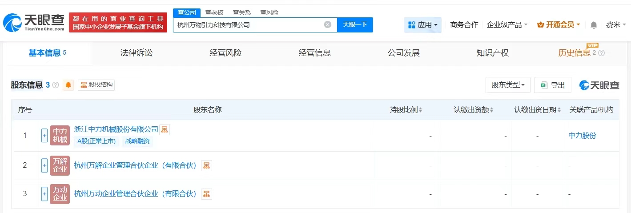
Task: Expand row 2 杭州万解企业 plus button
Action: point(44,165)
